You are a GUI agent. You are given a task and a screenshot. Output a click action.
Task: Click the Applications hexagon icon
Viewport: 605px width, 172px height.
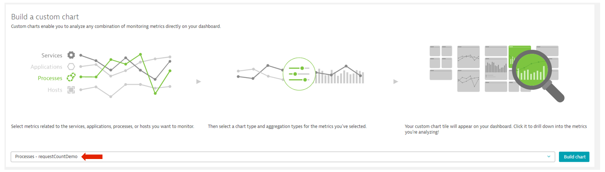click(x=71, y=67)
